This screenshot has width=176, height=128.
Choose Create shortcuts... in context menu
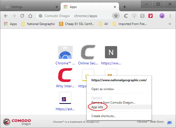[119, 116]
